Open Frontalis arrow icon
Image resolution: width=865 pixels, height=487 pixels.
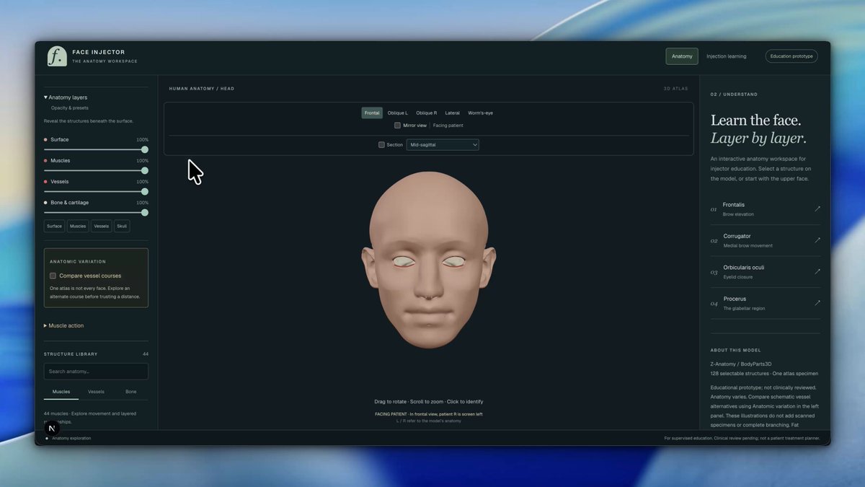click(817, 209)
